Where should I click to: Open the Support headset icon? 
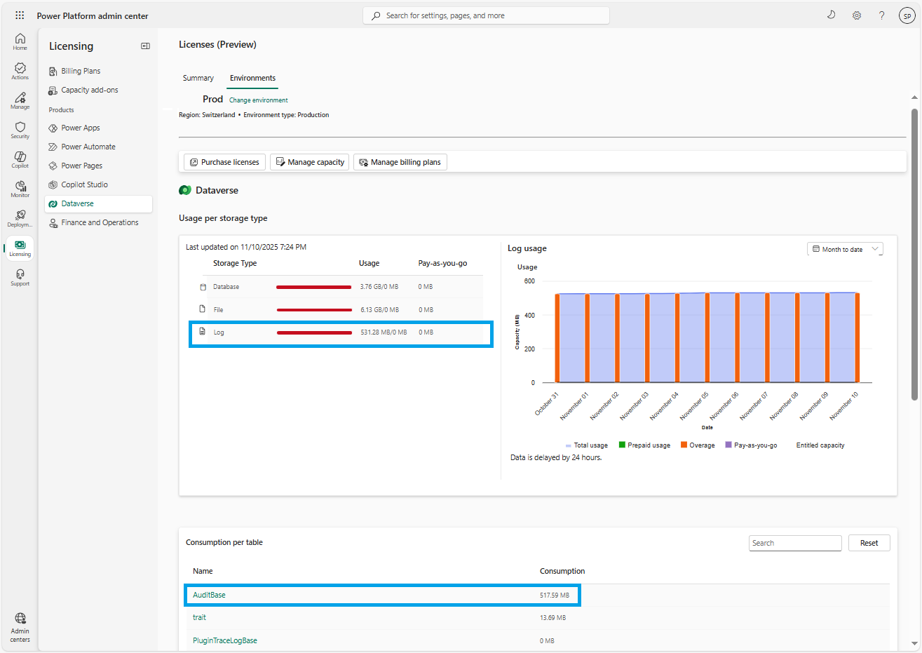[20, 277]
